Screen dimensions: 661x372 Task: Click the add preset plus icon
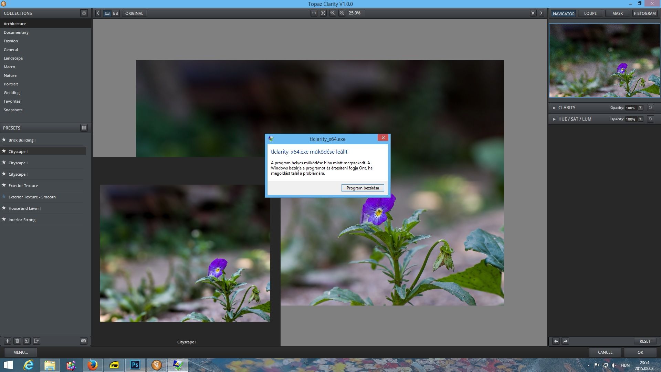(7, 341)
